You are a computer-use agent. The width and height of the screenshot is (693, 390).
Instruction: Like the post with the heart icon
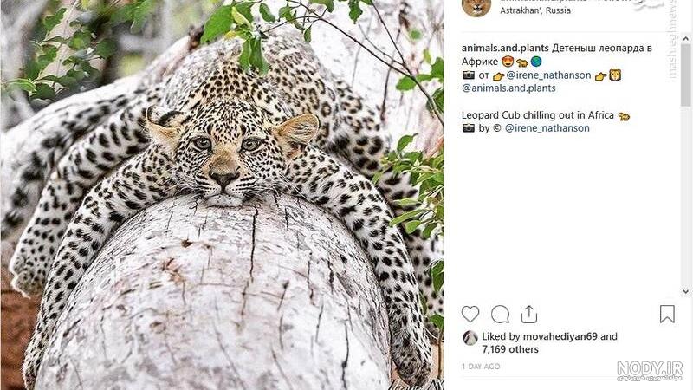click(470, 315)
